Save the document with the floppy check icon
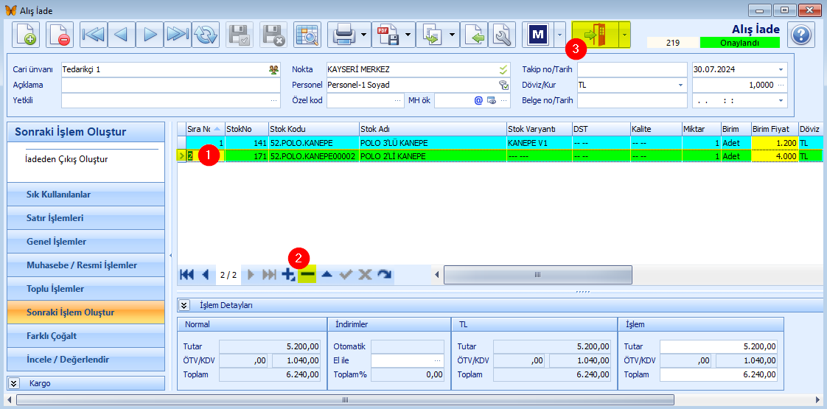 pyautogui.click(x=240, y=35)
